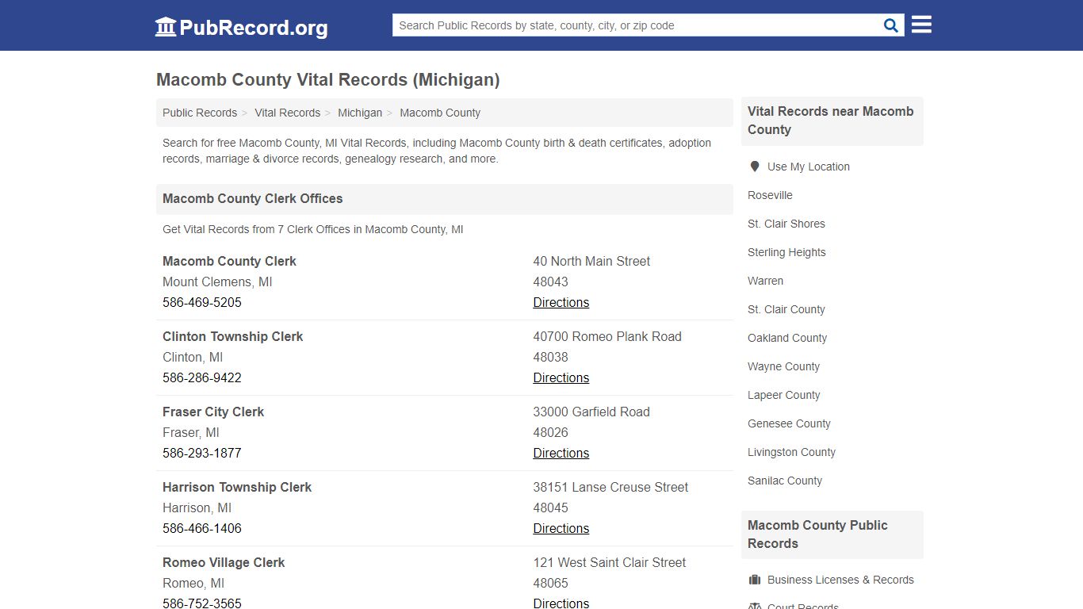The width and height of the screenshot is (1083, 609).
Task: Click the Business Licenses briefcase icon
Action: click(755, 580)
